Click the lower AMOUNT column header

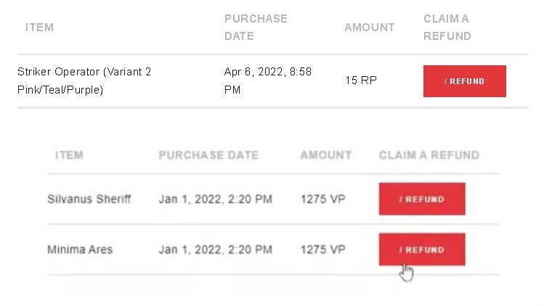326,155
